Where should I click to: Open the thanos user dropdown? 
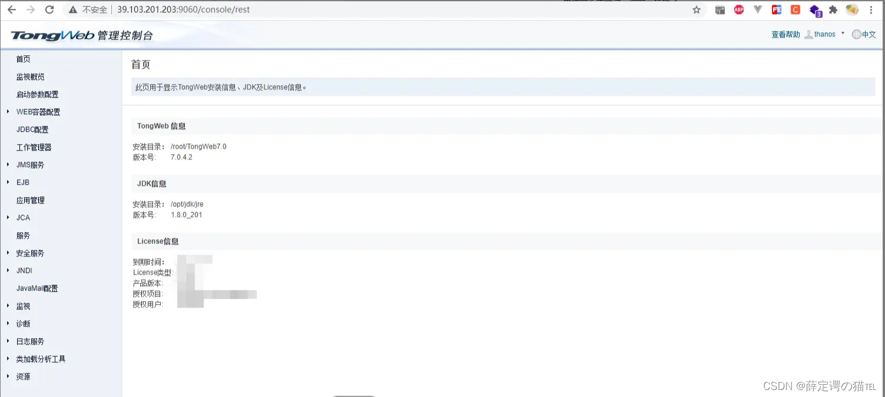pyautogui.click(x=830, y=34)
